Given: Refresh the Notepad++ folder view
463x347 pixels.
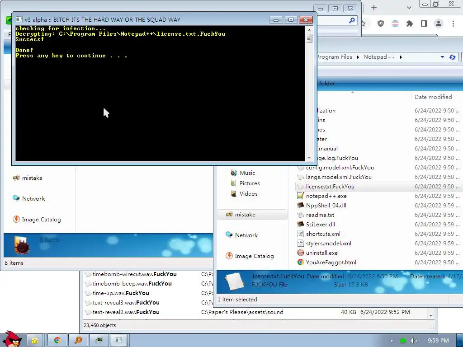Looking at the screenshot, I should [x=452, y=57].
